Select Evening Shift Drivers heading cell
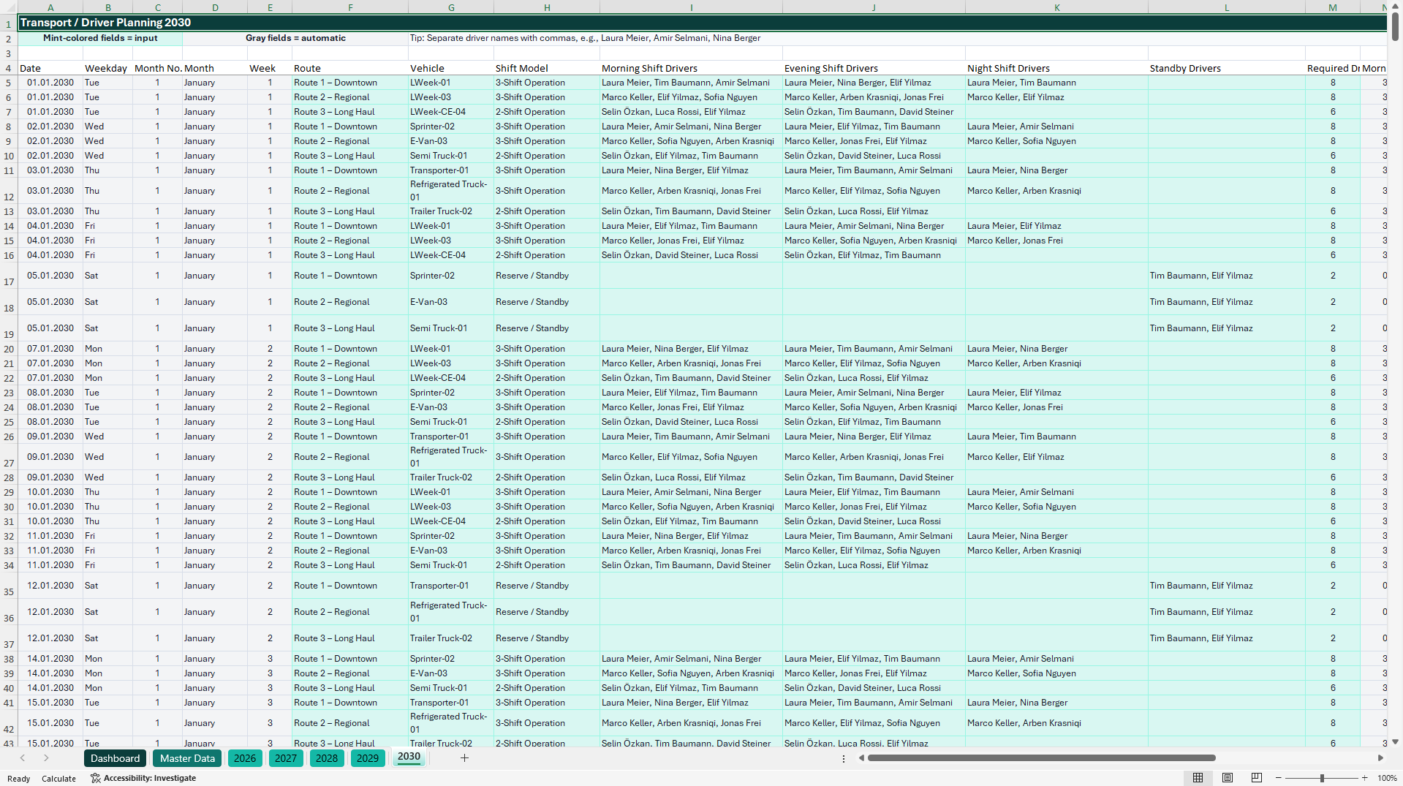Viewport: 1403px width, 786px height. pyautogui.click(x=874, y=68)
